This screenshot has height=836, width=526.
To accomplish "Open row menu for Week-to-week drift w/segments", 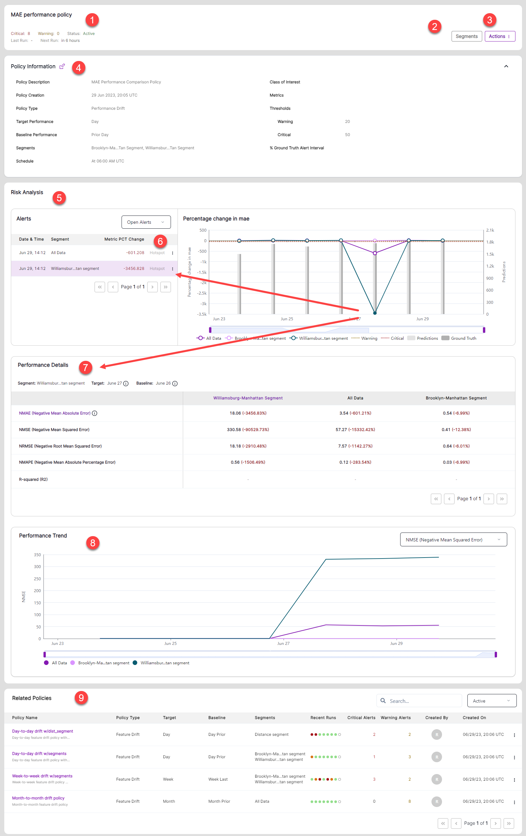I will tap(514, 780).
